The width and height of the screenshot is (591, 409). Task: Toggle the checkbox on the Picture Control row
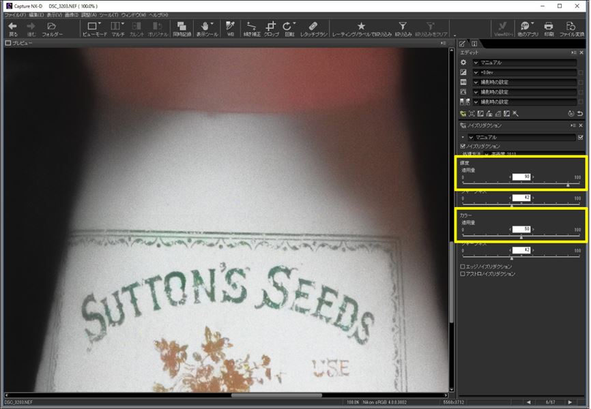point(581,92)
